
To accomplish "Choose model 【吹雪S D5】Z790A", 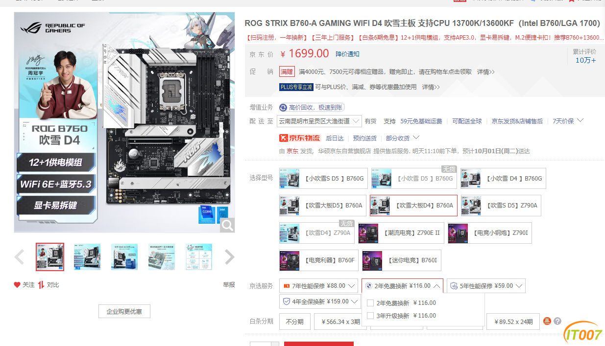I will pyautogui.click(x=501, y=206).
